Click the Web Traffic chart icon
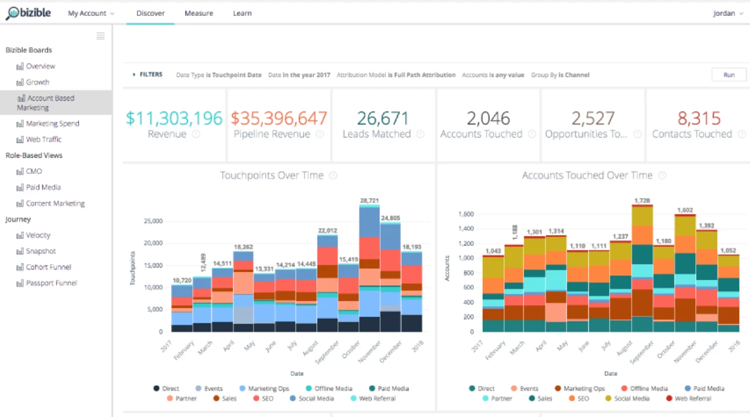 20,139
